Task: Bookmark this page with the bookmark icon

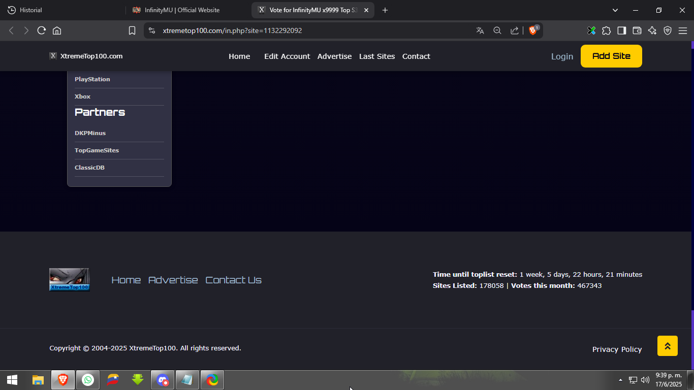Action: coord(132,30)
